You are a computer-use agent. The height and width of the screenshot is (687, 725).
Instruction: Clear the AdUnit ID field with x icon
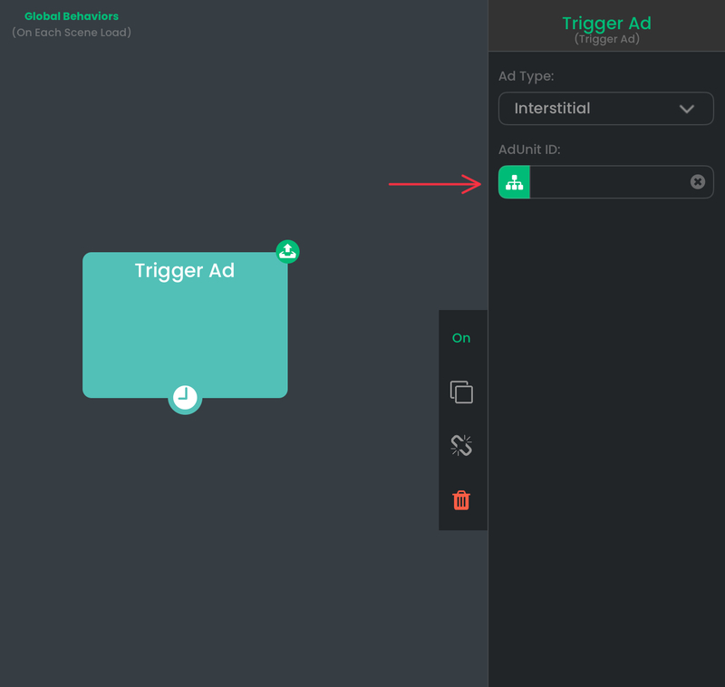pos(697,181)
